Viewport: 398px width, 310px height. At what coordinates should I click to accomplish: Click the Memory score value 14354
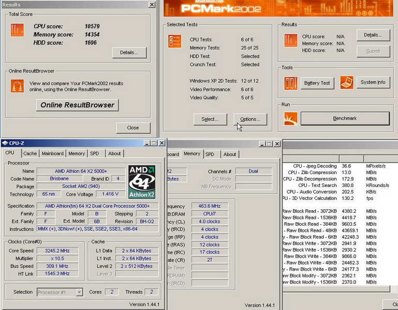92,35
